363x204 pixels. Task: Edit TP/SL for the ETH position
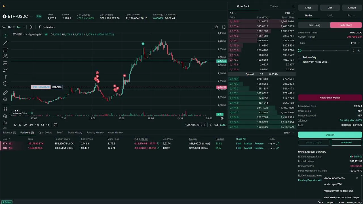278,144
